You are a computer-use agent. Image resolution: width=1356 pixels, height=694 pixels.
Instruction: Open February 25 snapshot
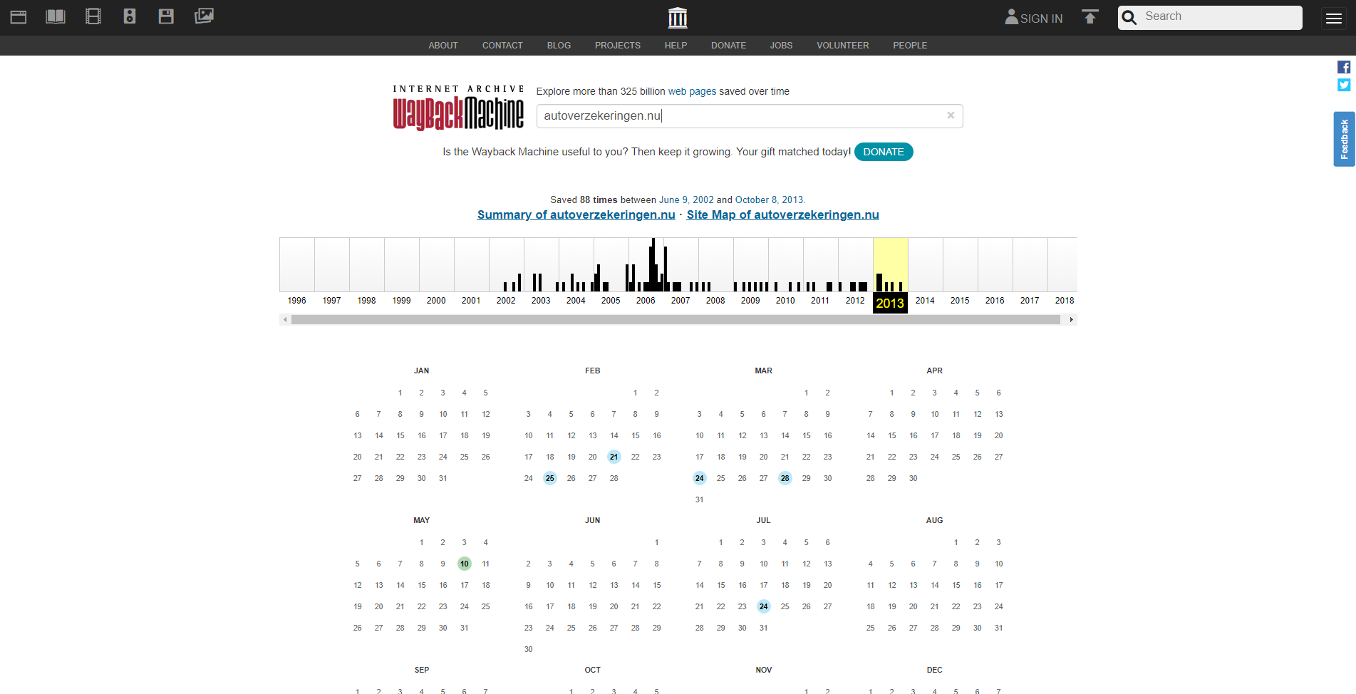point(550,478)
